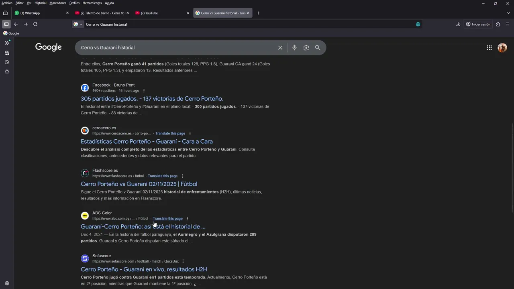Screen dimensions: 514x289
Task: Clear the Google search box with X
Action: (x=280, y=48)
